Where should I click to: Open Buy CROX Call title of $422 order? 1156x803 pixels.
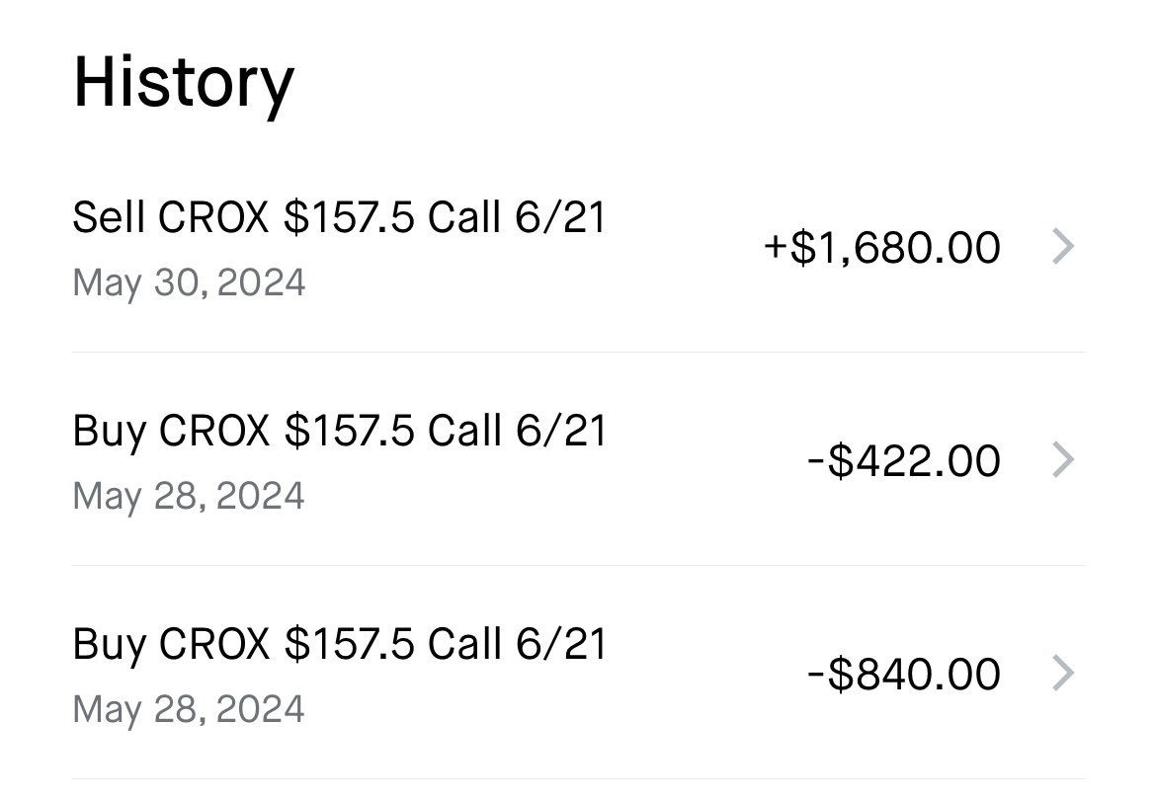pos(339,431)
